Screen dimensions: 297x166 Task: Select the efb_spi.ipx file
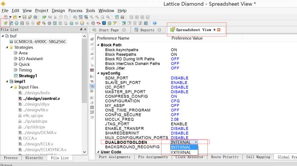tap(33, 116)
